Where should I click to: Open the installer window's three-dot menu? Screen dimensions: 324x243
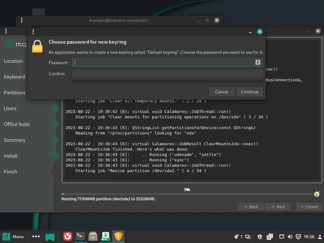6,31
